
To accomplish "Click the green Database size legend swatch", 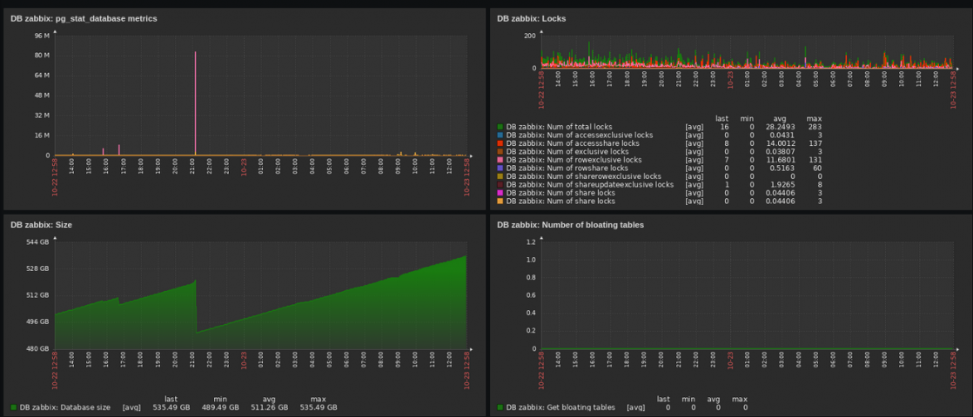I will coord(14,407).
